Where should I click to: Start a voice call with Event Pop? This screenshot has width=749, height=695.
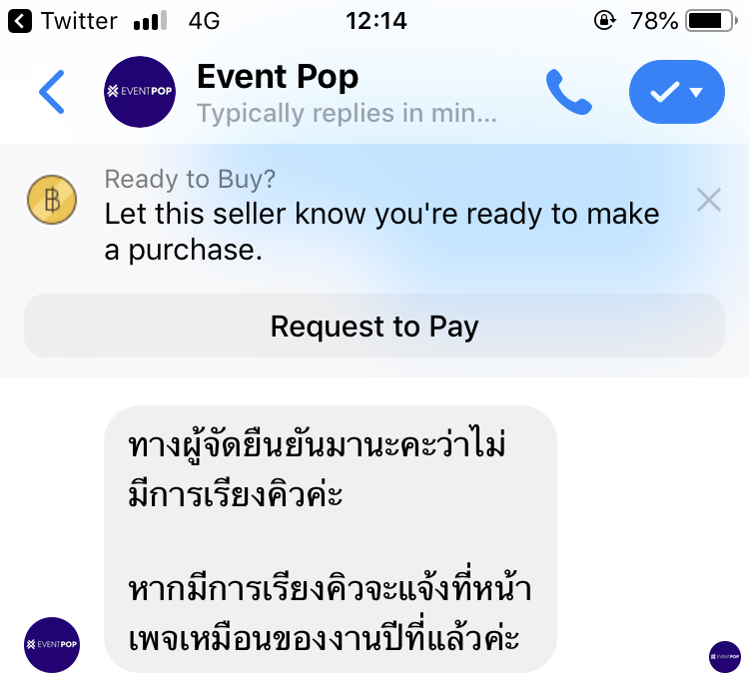tap(569, 92)
